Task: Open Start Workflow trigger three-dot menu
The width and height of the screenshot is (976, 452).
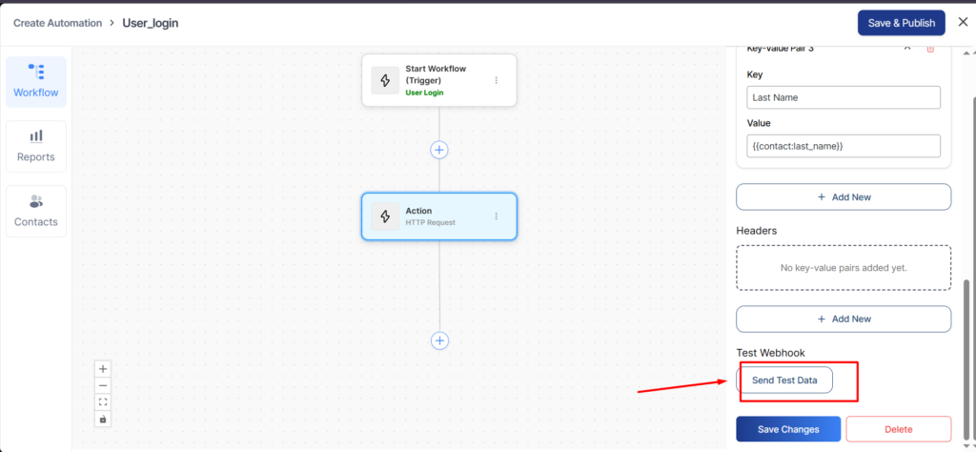Action: 496,80
